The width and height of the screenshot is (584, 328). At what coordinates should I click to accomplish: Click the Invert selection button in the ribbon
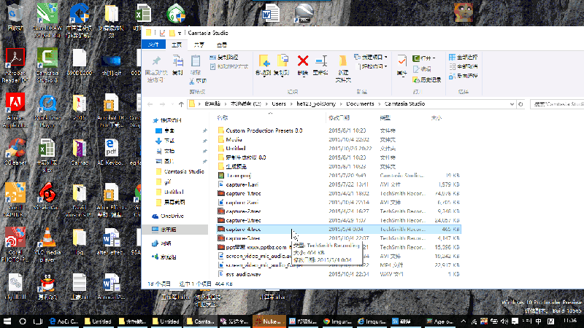464,76
